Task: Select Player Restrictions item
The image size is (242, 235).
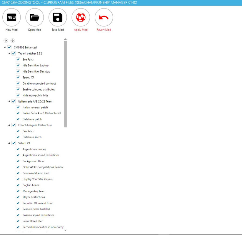Action: 34,197
